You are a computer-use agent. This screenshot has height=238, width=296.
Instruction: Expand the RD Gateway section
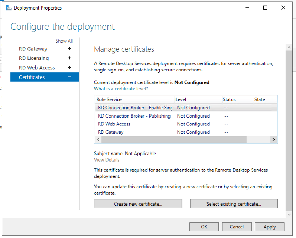69,49
